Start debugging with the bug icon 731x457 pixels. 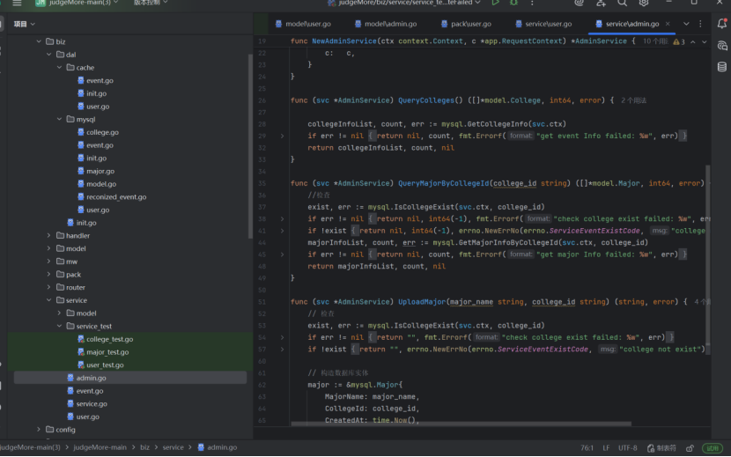[513, 3]
